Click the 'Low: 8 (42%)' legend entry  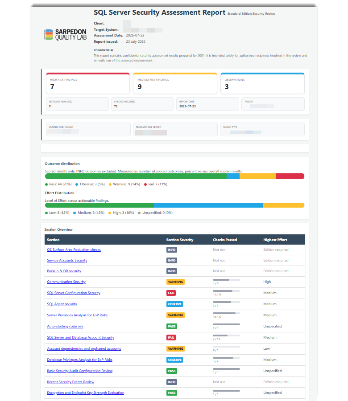coord(57,213)
